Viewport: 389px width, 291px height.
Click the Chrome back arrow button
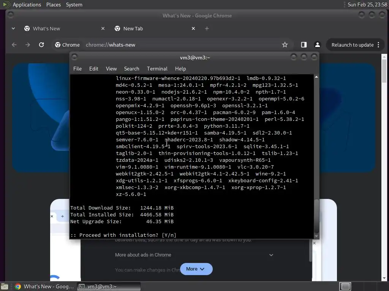coord(14,45)
